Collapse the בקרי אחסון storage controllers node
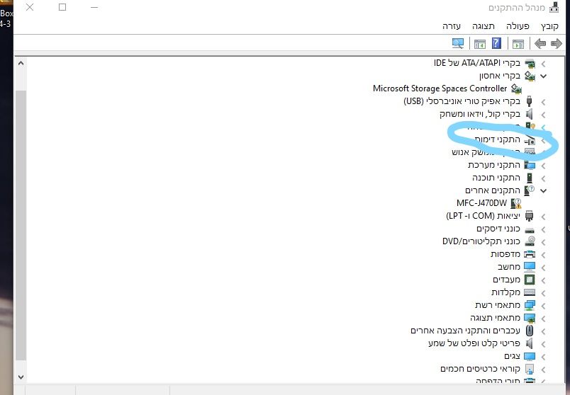 tap(543, 76)
